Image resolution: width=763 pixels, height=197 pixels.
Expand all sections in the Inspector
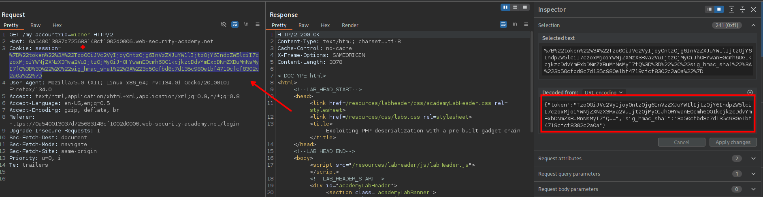731,9
